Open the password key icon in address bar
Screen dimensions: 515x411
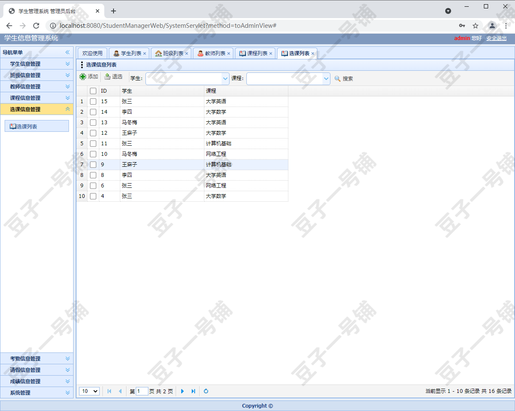pos(462,26)
